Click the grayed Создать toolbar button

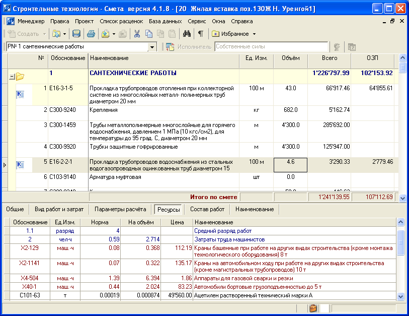pyautogui.click(x=24, y=34)
